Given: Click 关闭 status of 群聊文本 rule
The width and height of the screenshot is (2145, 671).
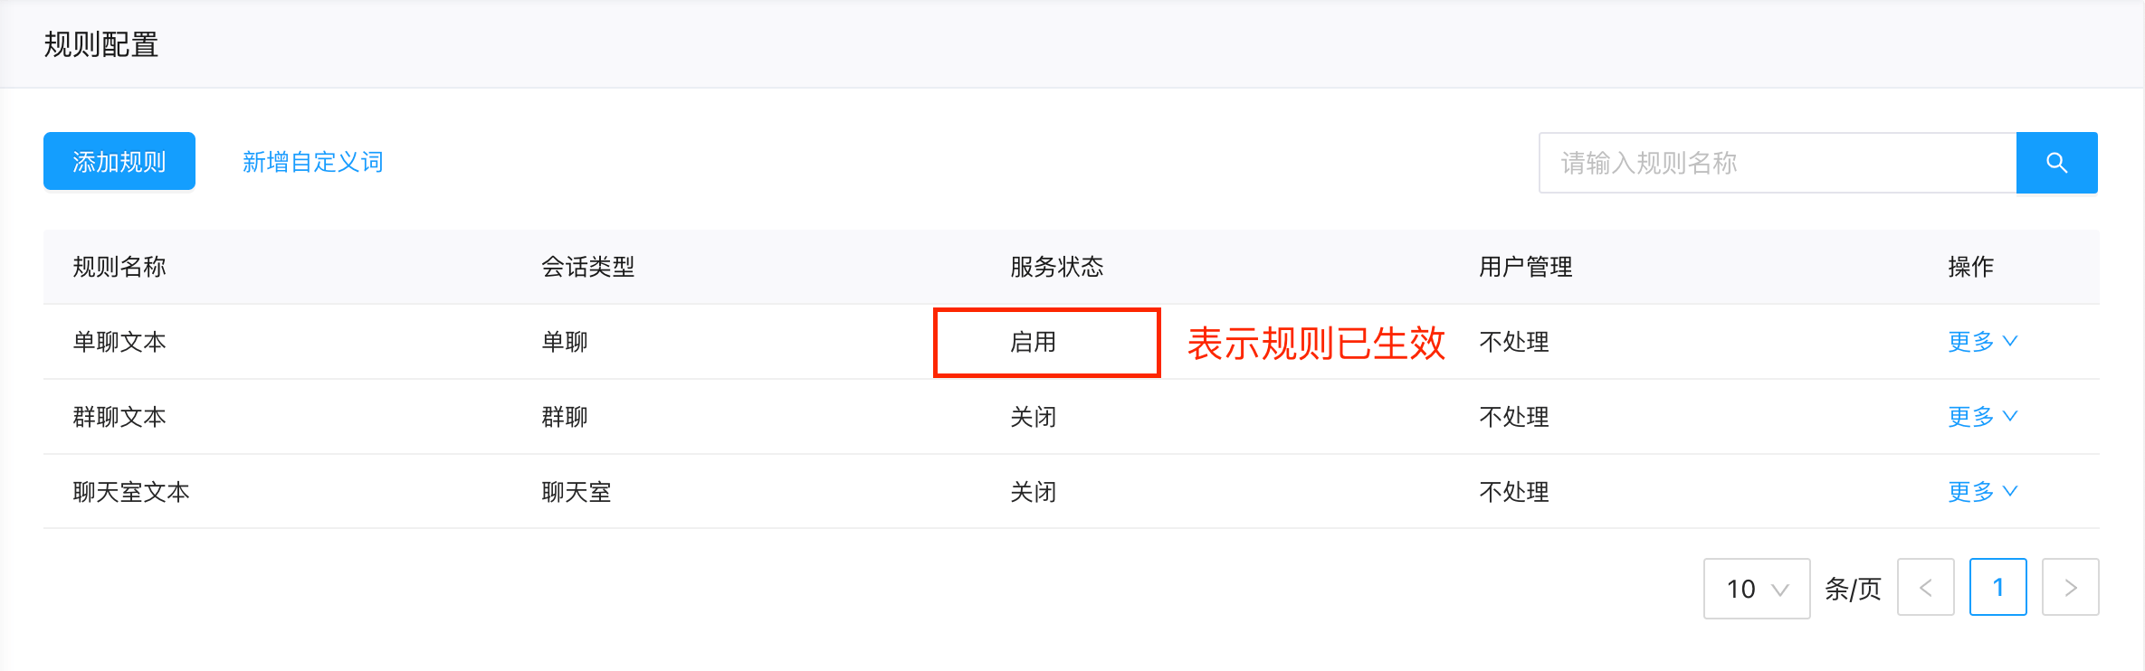Looking at the screenshot, I should [1034, 417].
